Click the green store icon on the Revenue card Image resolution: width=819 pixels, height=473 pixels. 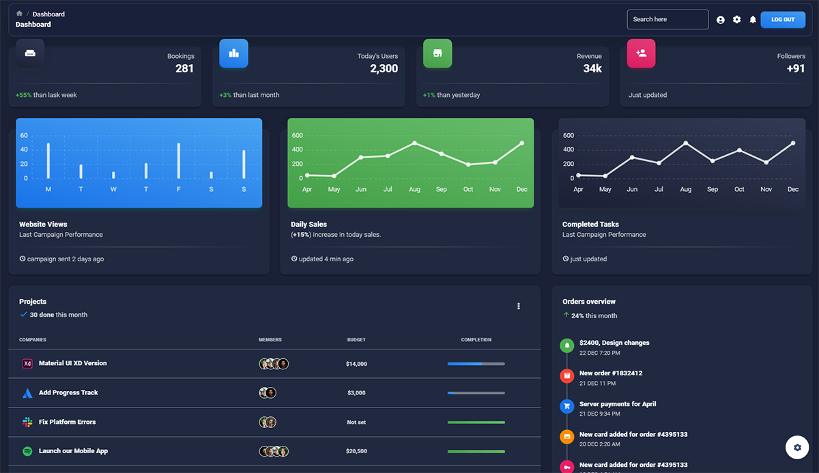coord(437,53)
